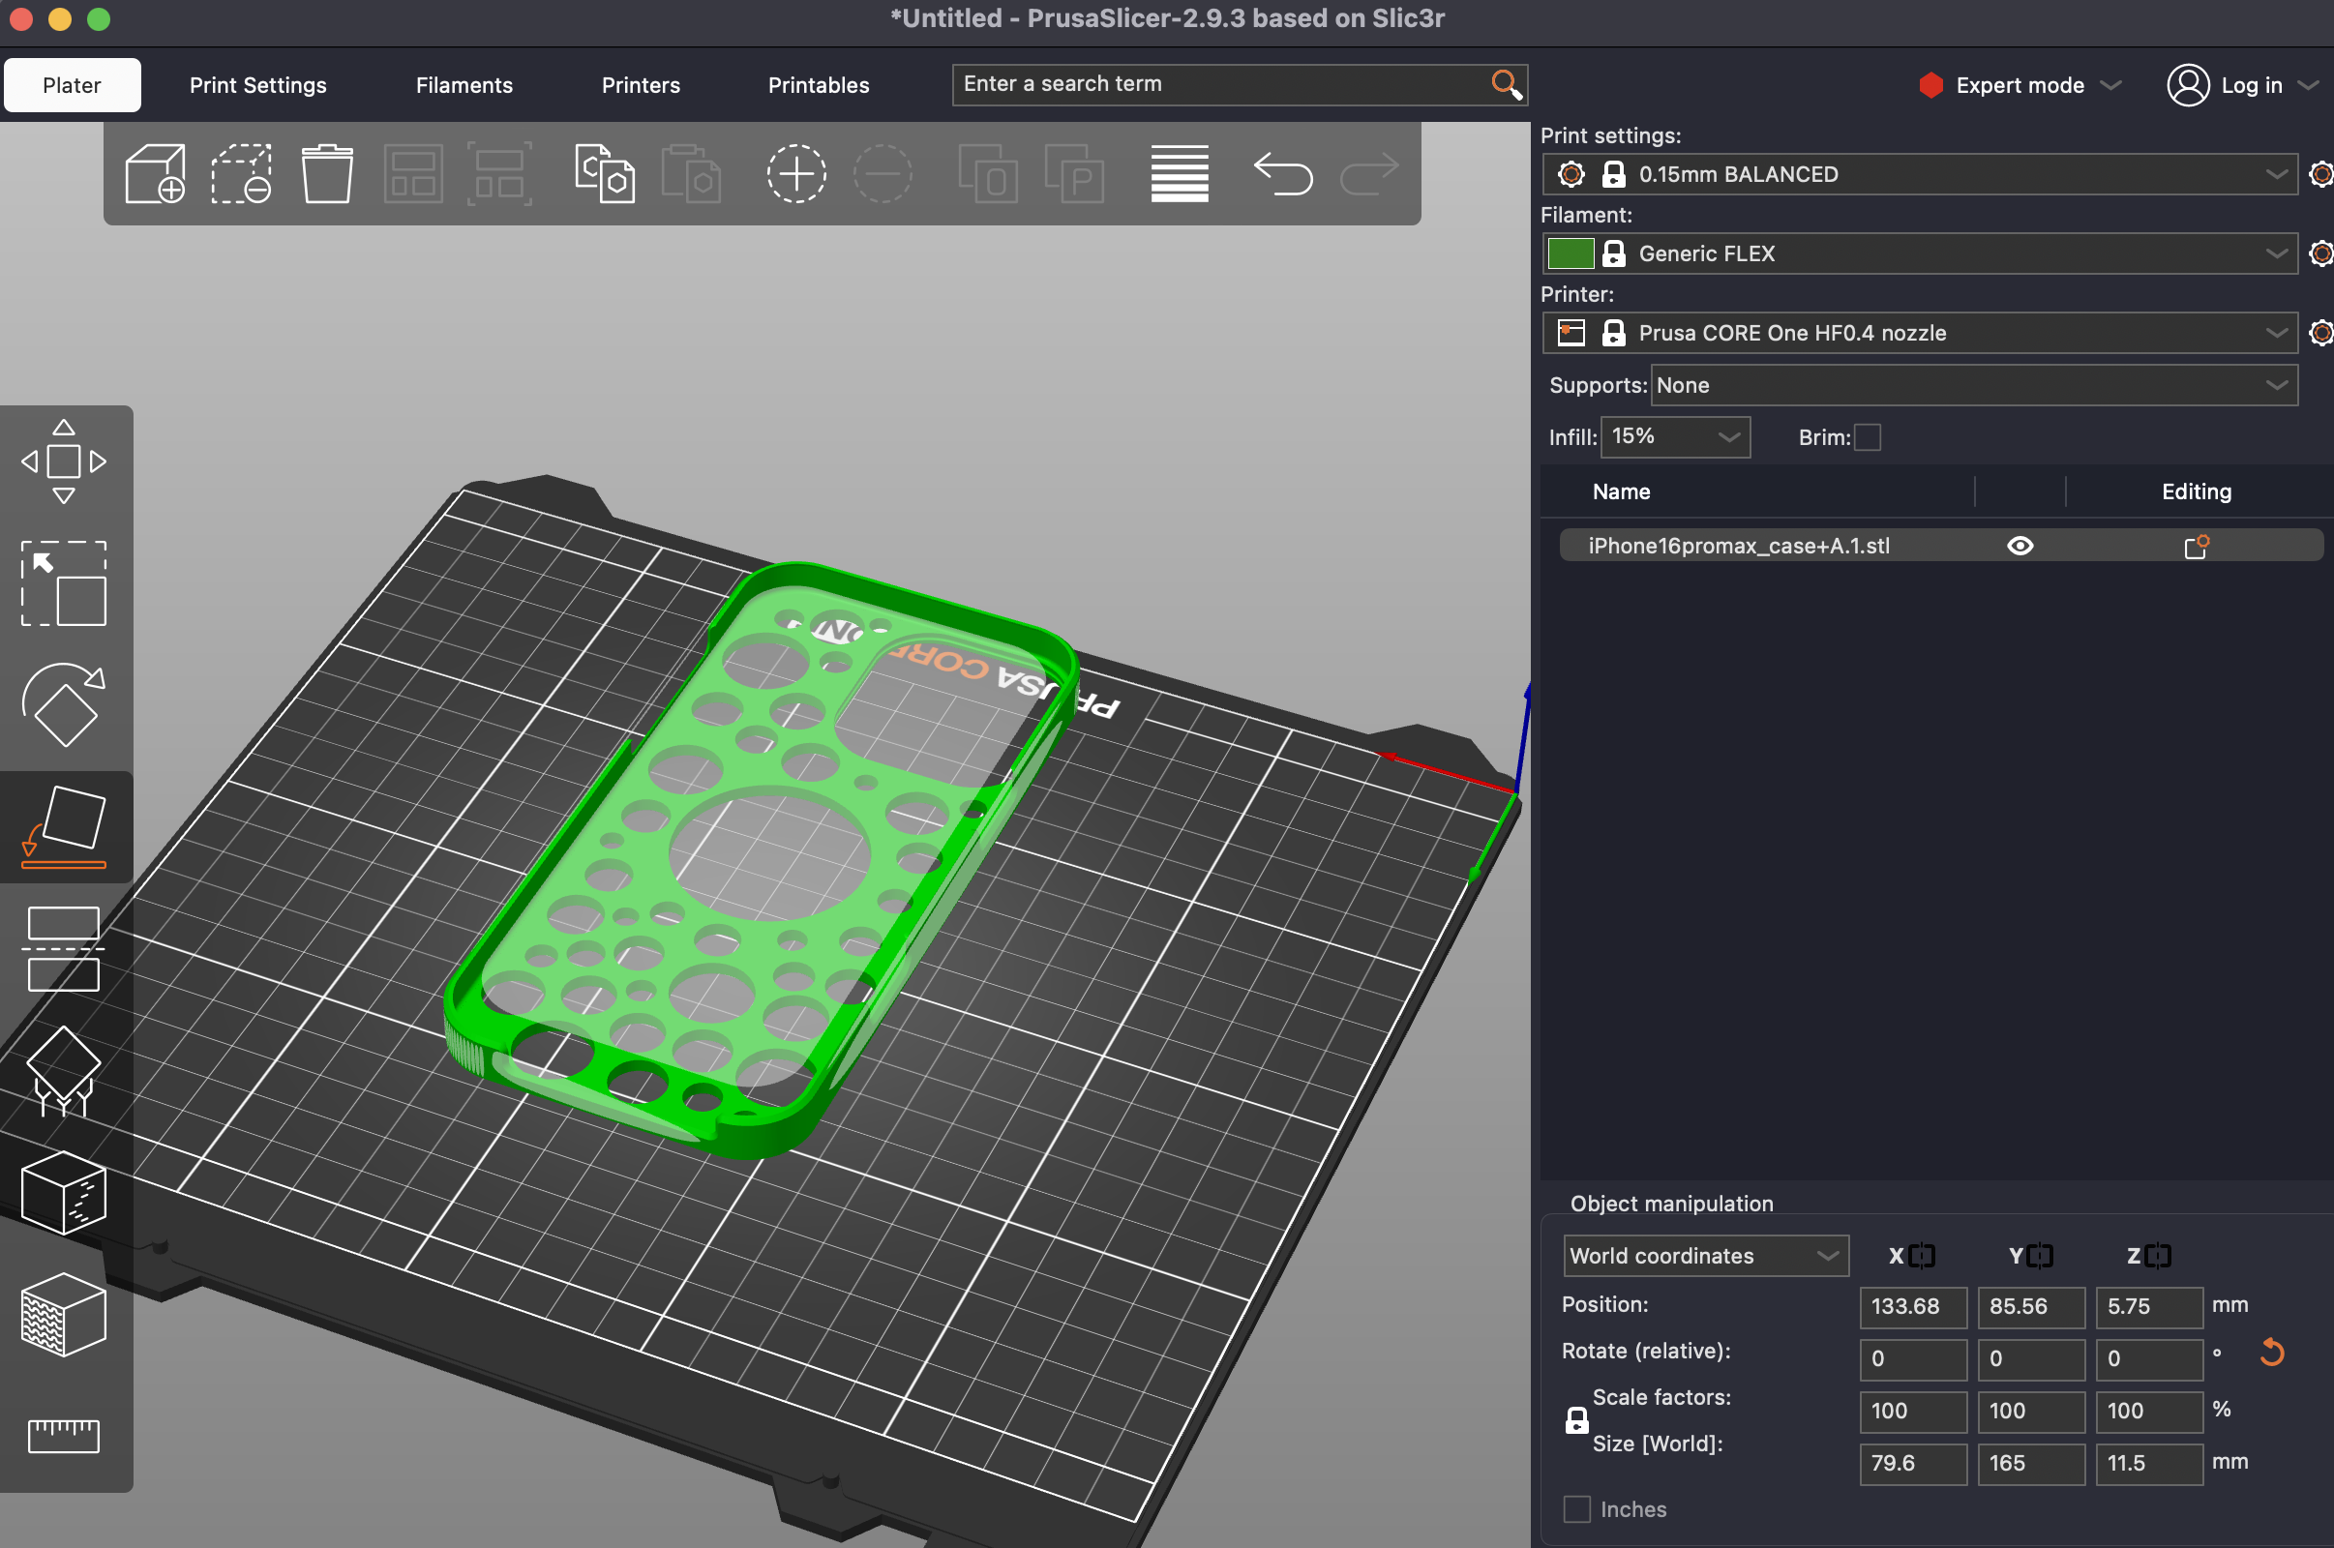Select the Rotate tool in left toolbar
This screenshot has width=2334, height=1548.
[x=64, y=705]
